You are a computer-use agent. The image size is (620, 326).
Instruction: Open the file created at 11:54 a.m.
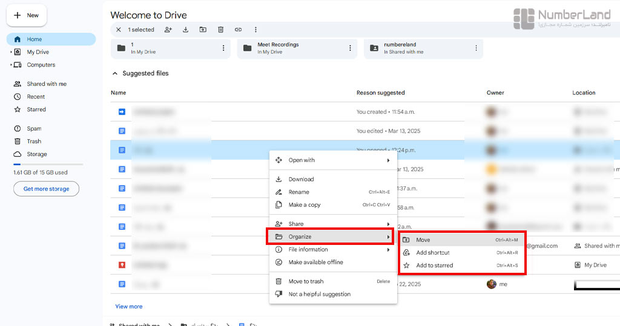coord(365,112)
